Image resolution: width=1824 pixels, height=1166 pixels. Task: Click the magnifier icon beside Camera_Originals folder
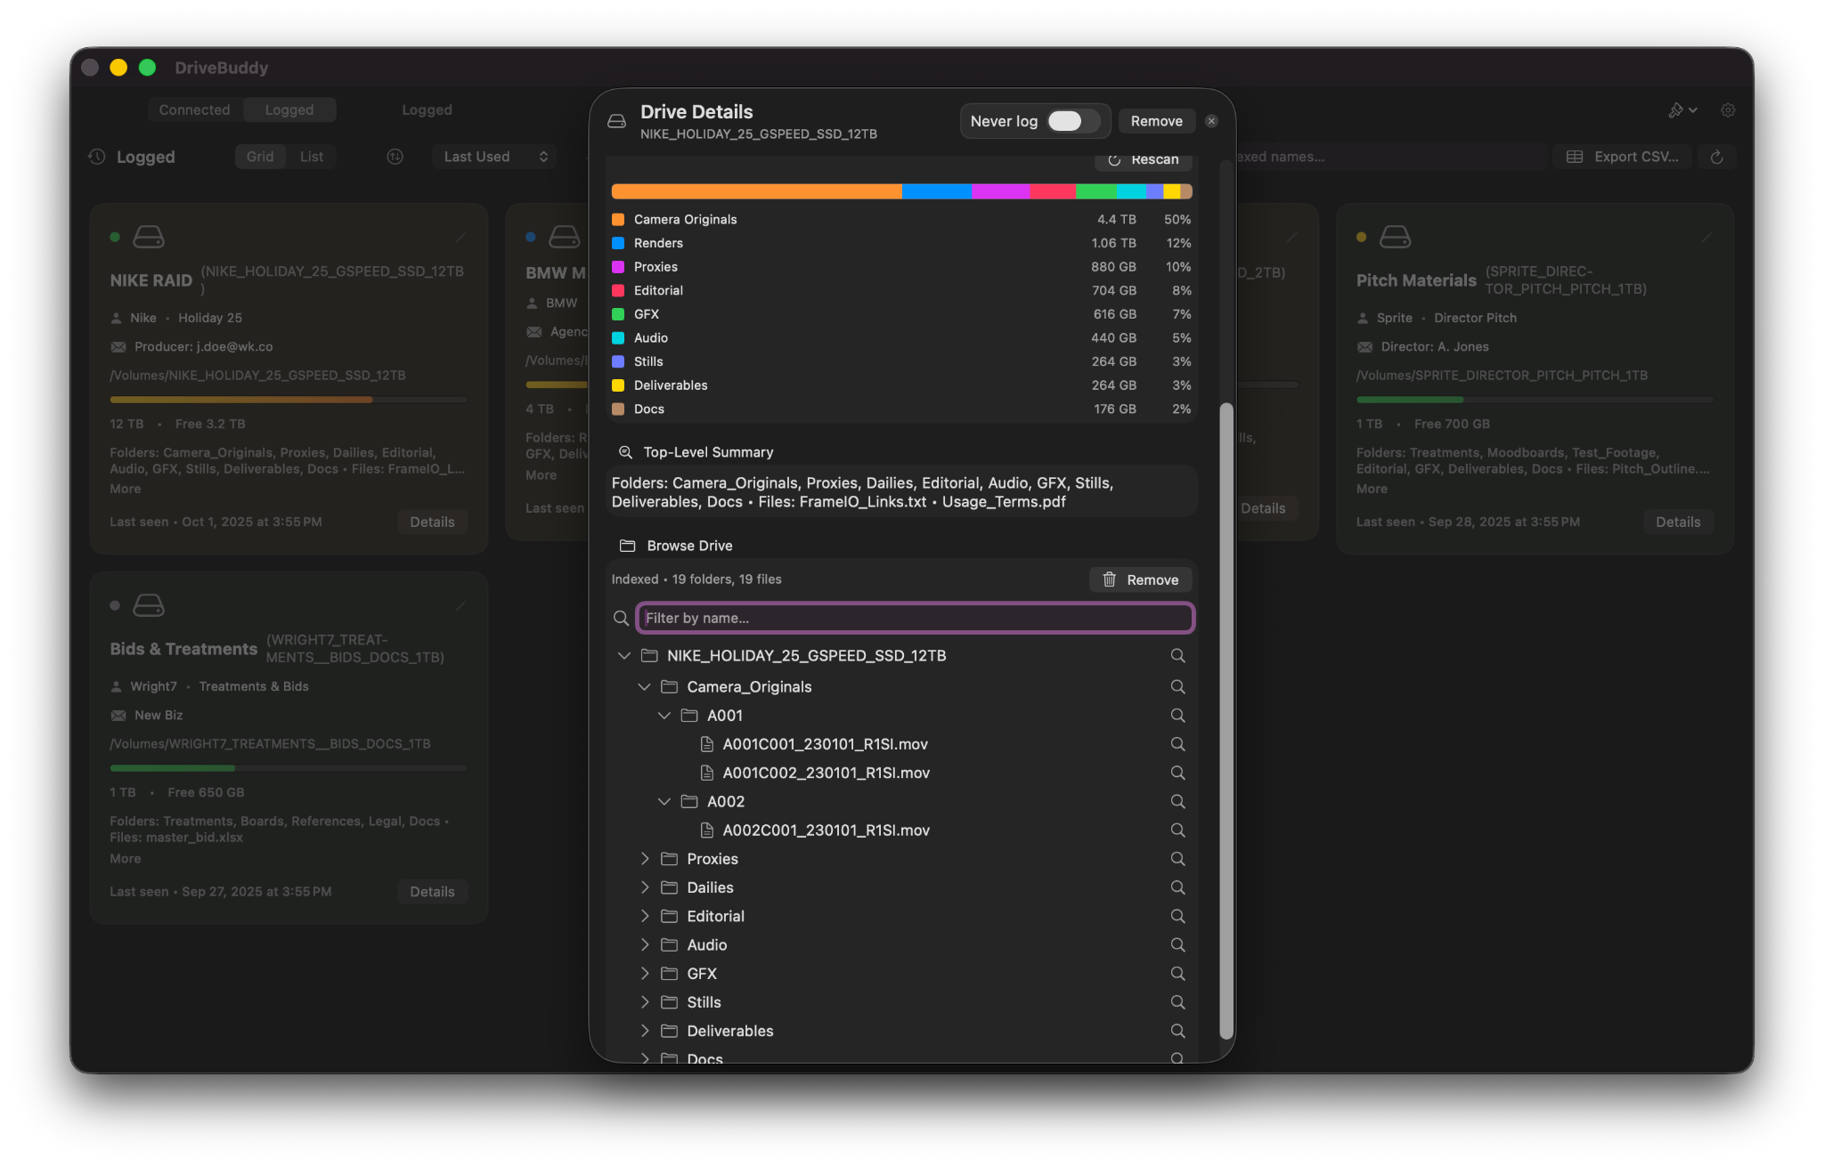pos(1177,686)
